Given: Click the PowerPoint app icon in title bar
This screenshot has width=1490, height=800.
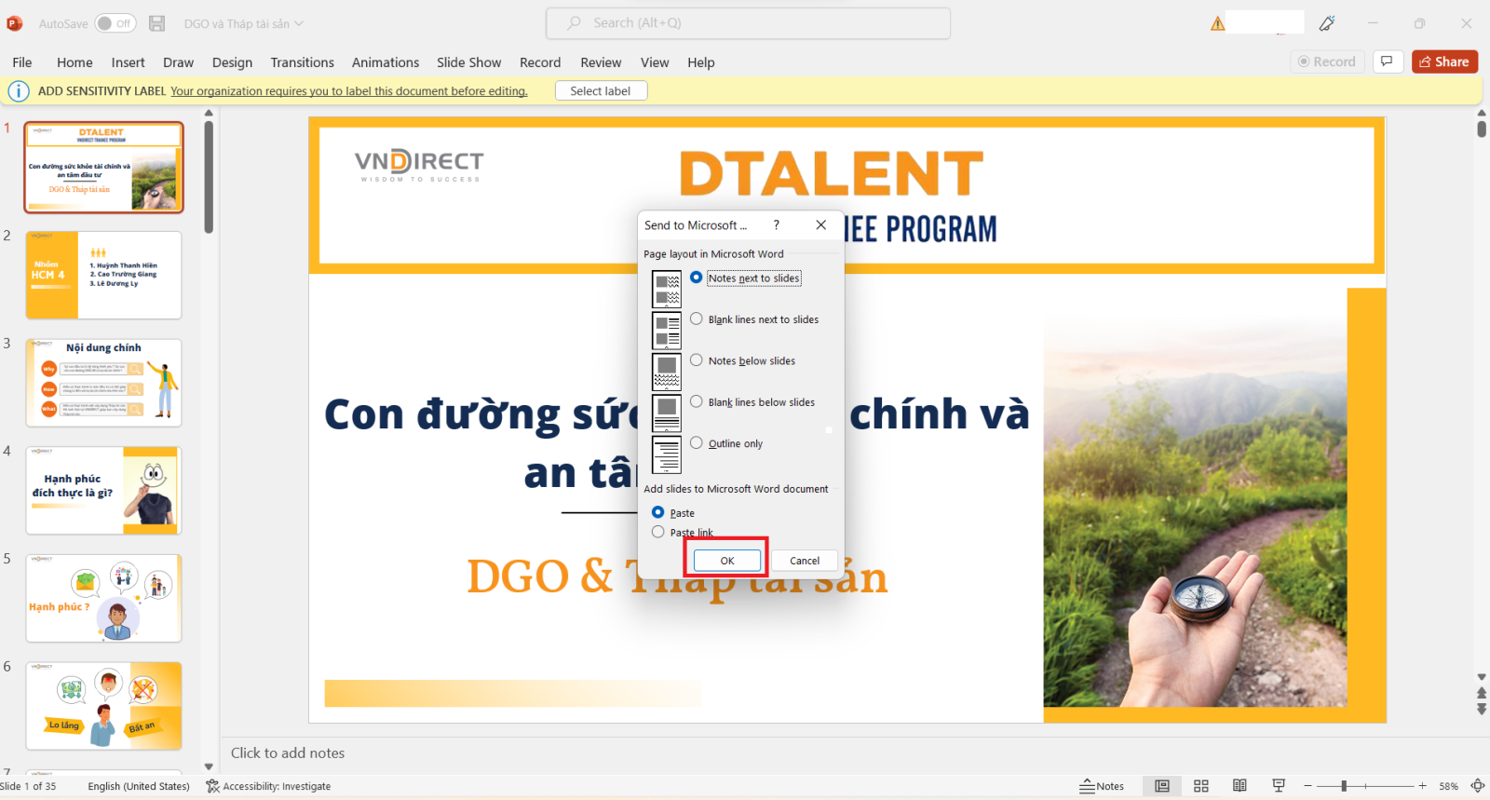Looking at the screenshot, I should click(x=15, y=23).
